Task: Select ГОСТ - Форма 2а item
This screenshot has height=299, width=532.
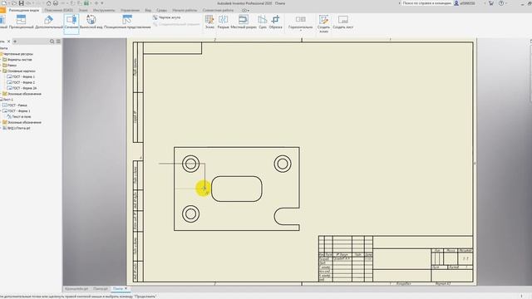Action: tap(22, 88)
